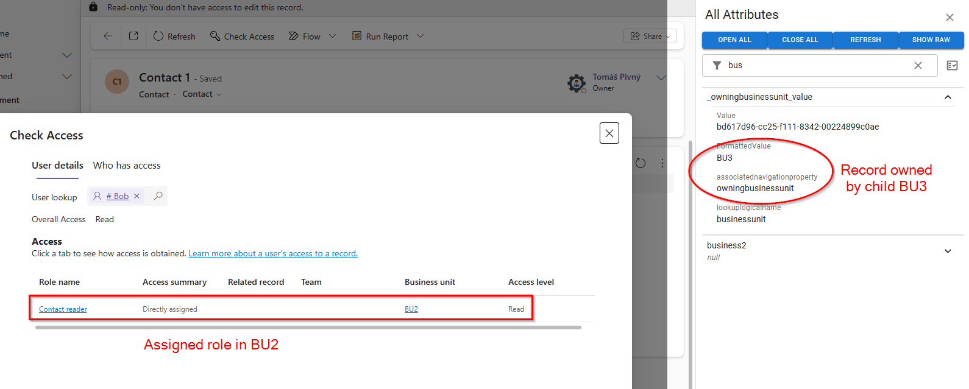Viewport: 969px width, 389px height.
Task: Switch to the Who has access tab
Action: (127, 166)
